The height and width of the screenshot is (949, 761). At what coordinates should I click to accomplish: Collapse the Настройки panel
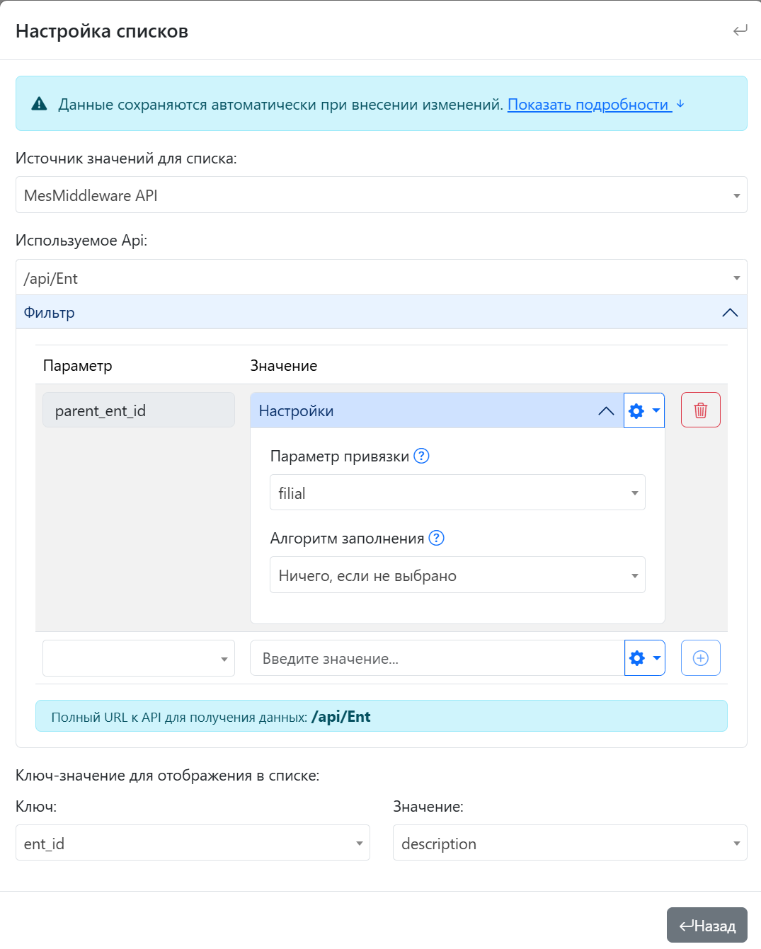coord(606,410)
